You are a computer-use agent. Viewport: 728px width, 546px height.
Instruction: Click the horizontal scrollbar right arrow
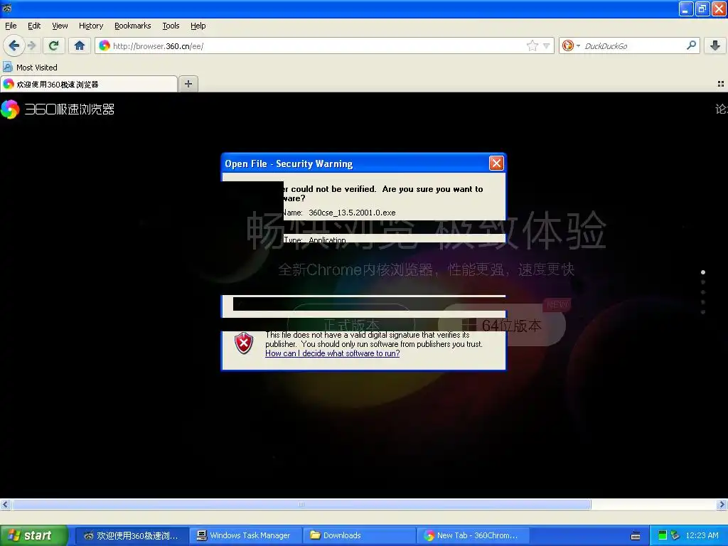pyautogui.click(x=722, y=504)
